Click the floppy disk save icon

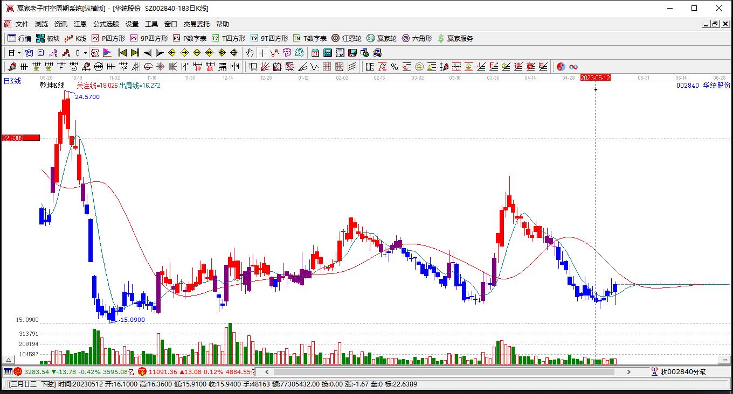click(x=352, y=53)
